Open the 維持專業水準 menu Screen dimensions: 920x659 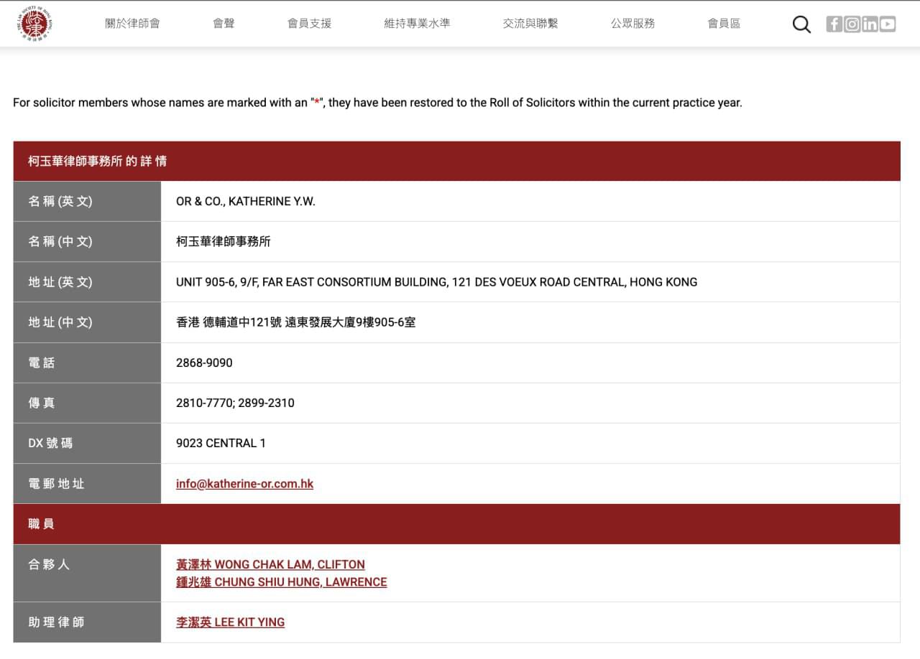click(418, 24)
